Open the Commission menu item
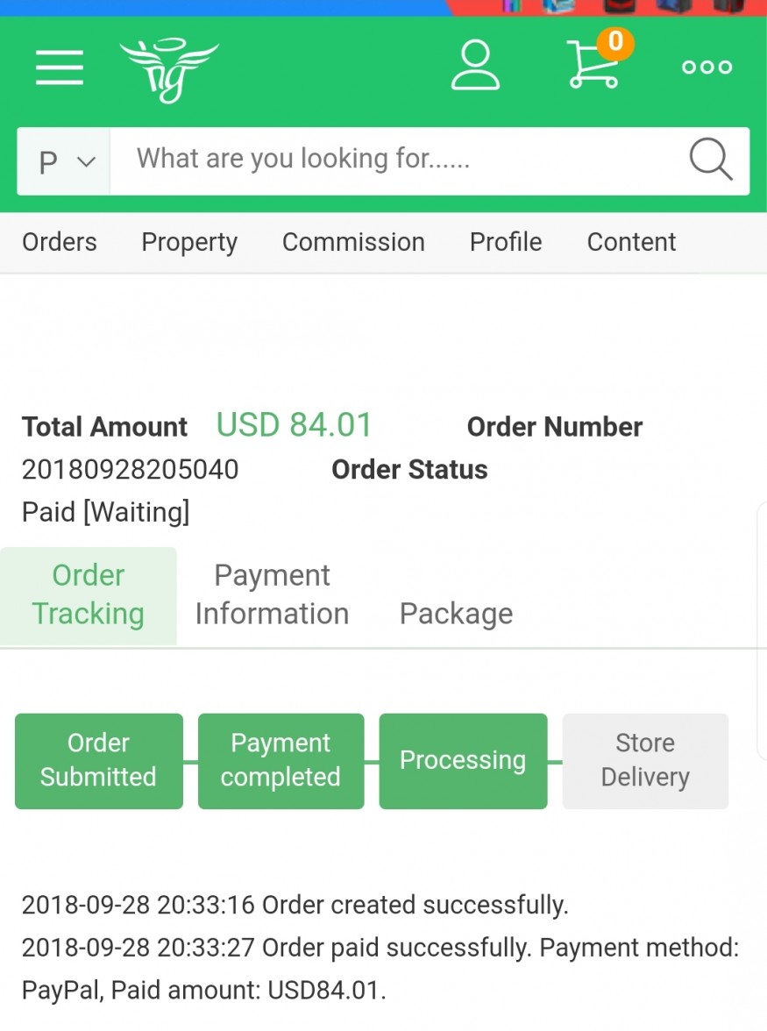 point(353,242)
